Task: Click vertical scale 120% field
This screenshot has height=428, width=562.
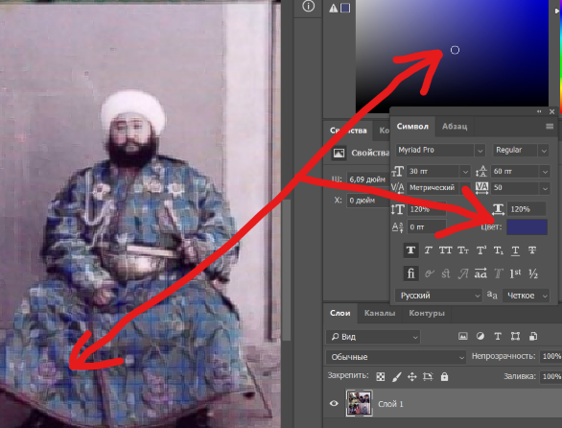Action: point(427,209)
